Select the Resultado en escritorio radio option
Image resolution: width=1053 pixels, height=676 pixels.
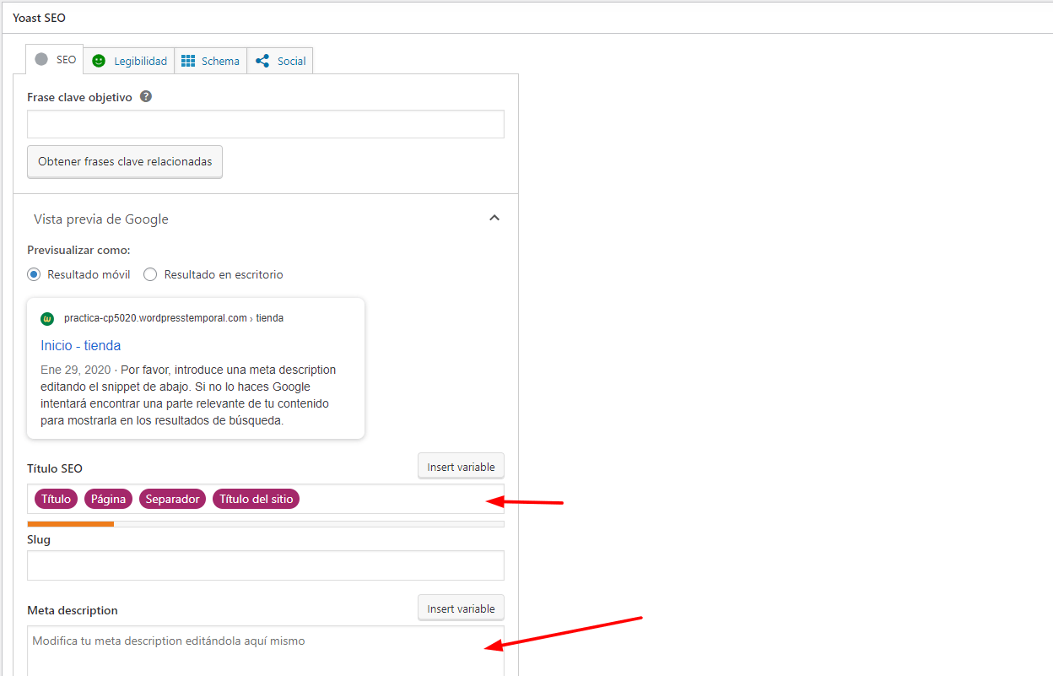click(x=150, y=274)
